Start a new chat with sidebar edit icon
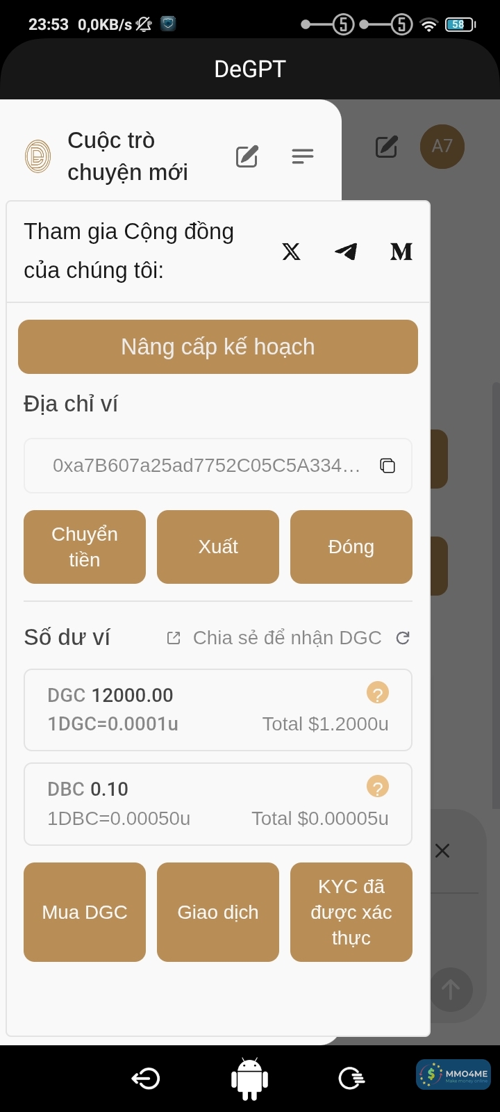 [247, 157]
